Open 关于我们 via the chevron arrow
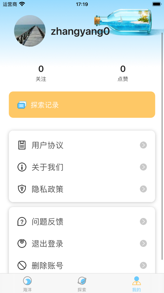This screenshot has height=293, width=164. pos(144,167)
